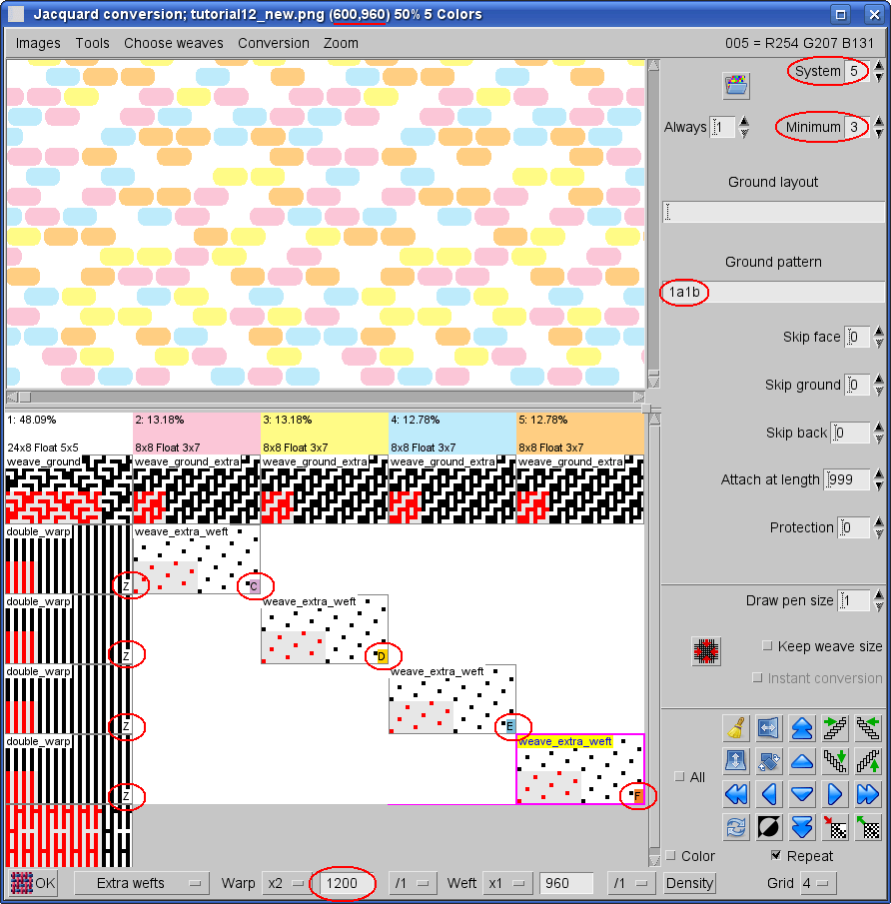This screenshot has width=891, height=904.
Task: Open the Grid 4 dropdown
Action: pyautogui.click(x=817, y=883)
